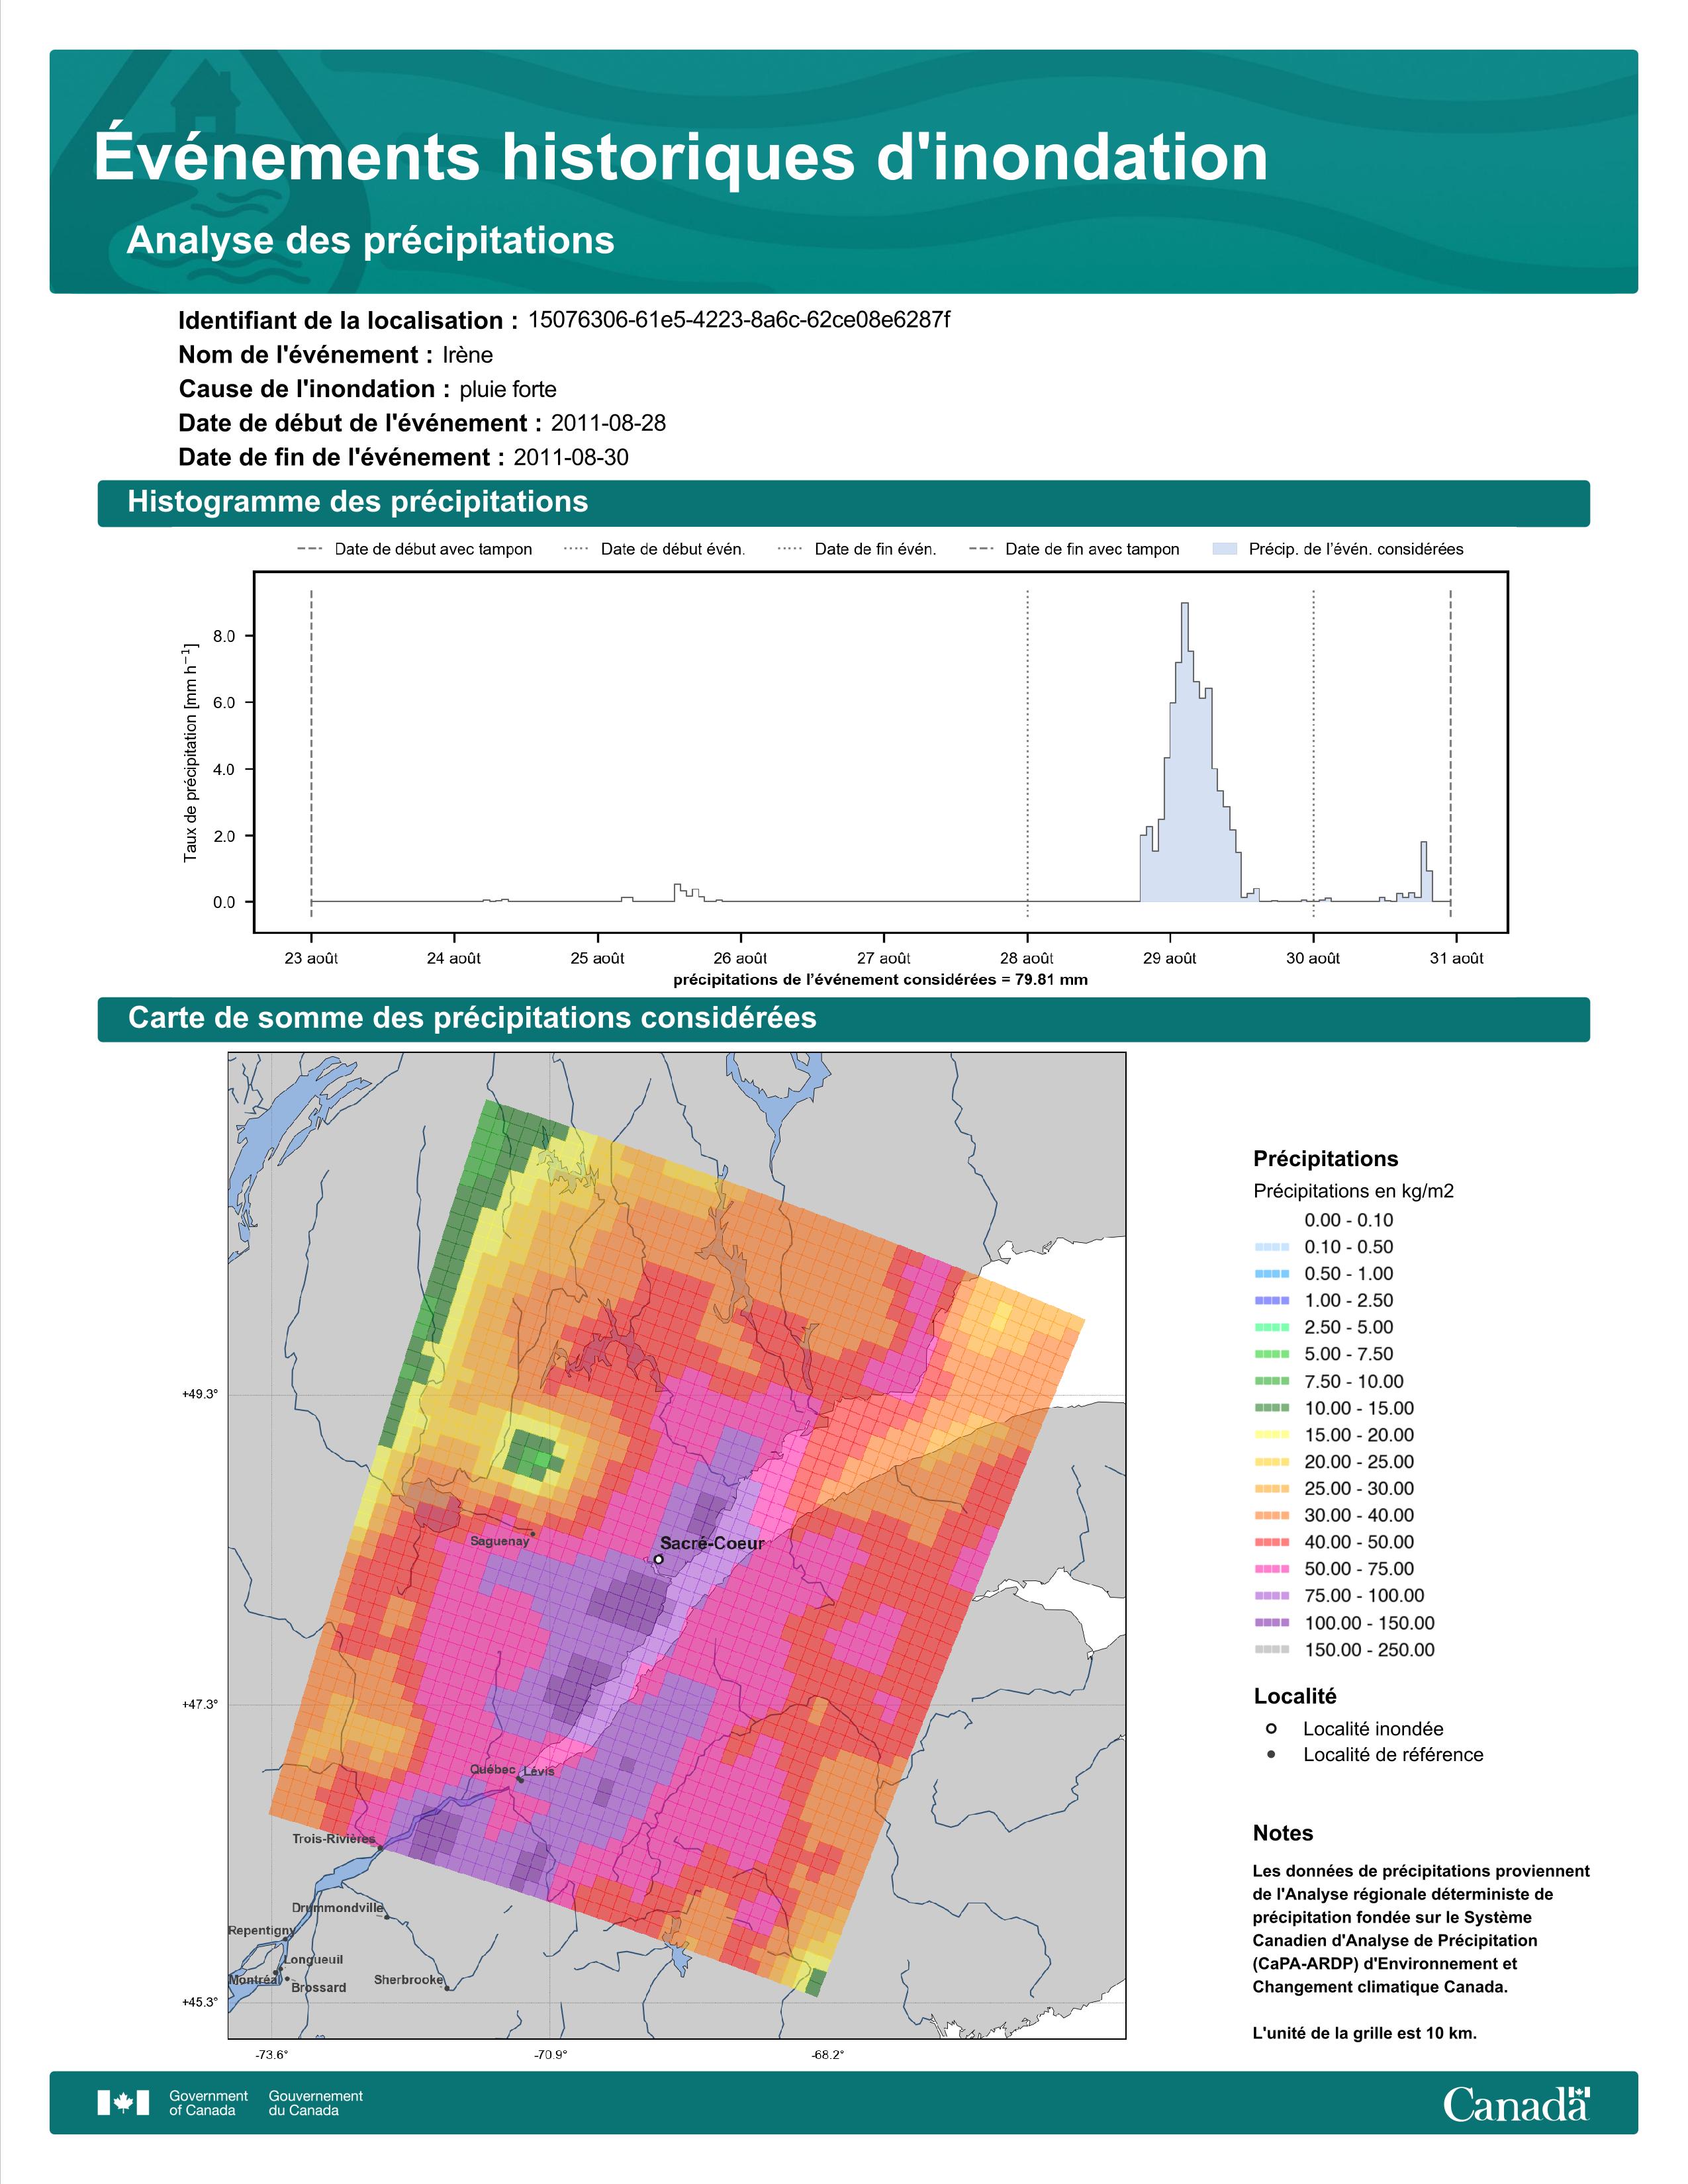The image size is (1688, 2184).
Task: Click the 8.0 y-axis tick label
Action: (x=224, y=636)
